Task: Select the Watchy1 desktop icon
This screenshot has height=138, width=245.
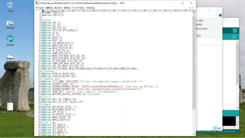Action: tap(10, 25)
